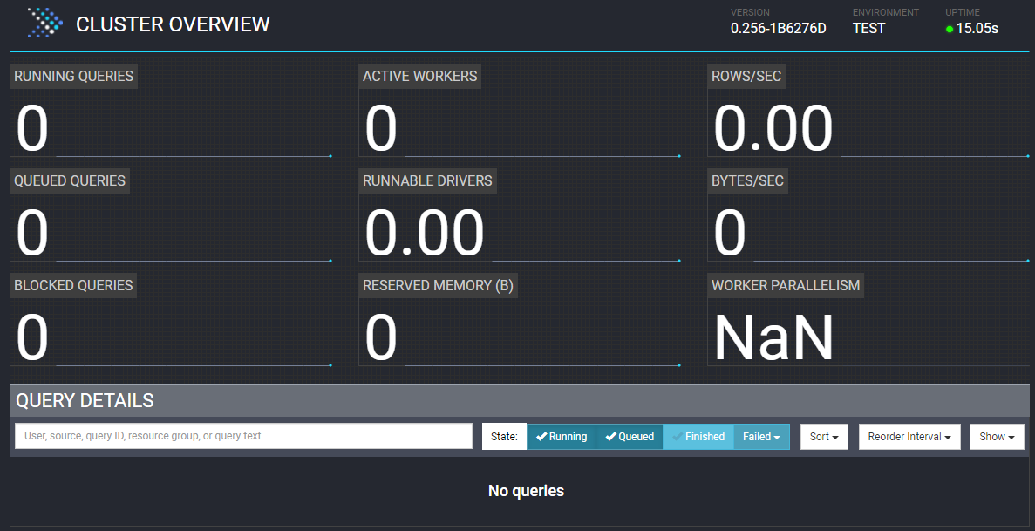Click the Runnable Drivers value 0.00

click(425, 233)
